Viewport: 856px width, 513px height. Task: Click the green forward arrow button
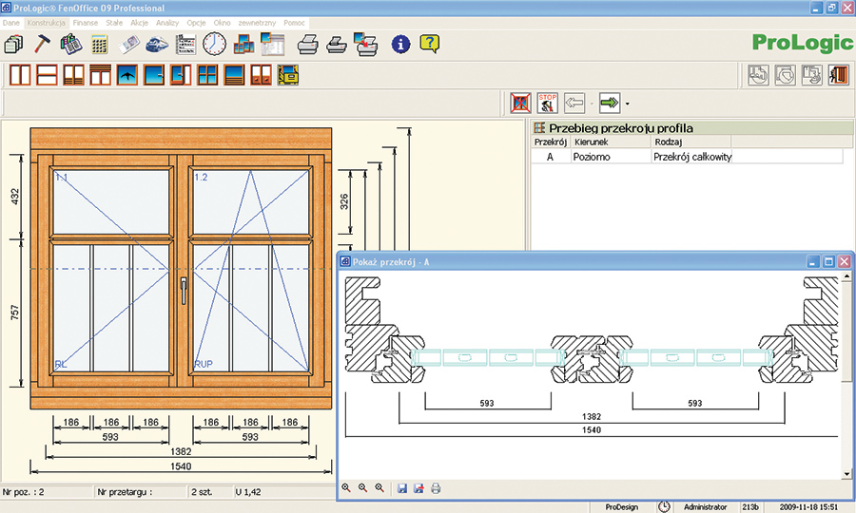(609, 102)
